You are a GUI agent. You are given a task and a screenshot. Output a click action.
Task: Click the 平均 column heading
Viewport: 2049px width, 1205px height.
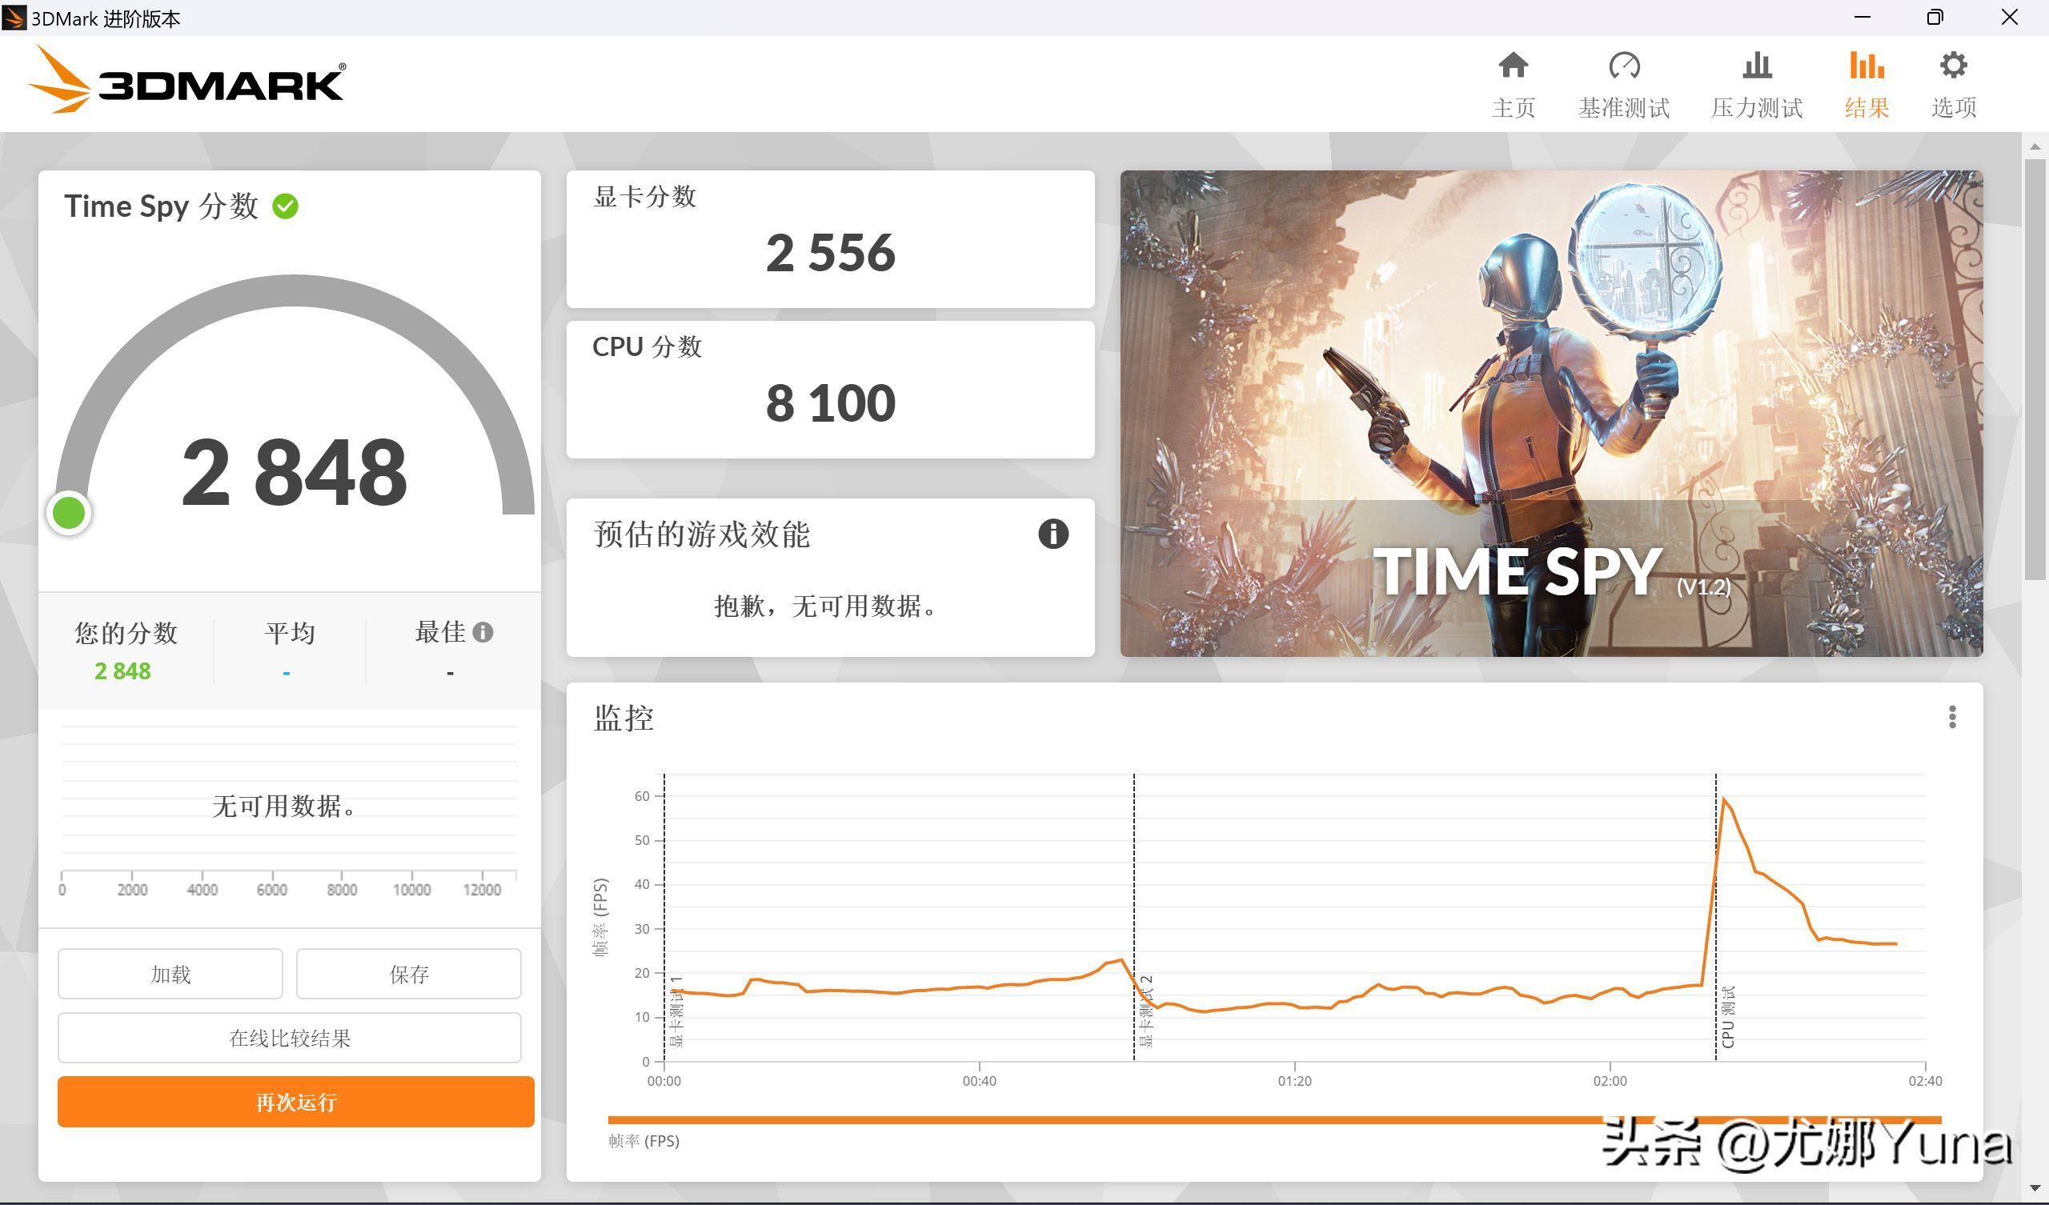pyautogui.click(x=290, y=632)
